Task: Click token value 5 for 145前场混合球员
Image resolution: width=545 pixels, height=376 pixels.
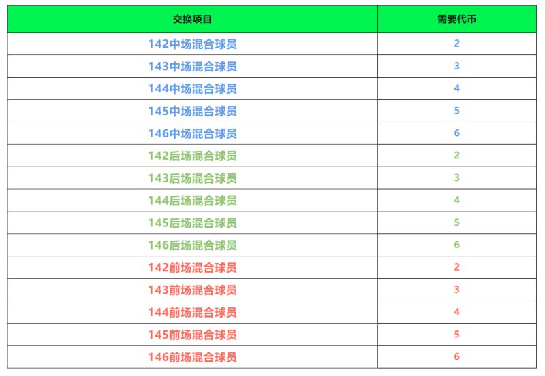Action: point(457,335)
